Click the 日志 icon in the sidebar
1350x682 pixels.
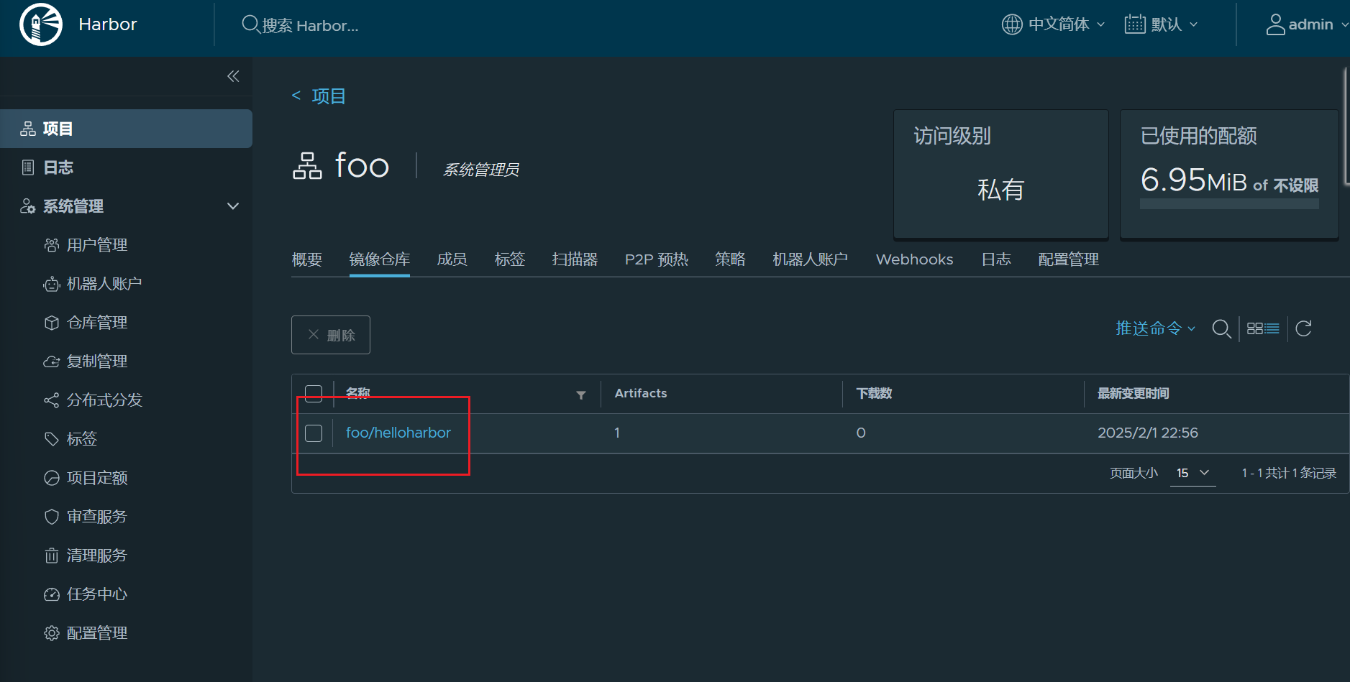click(x=28, y=167)
